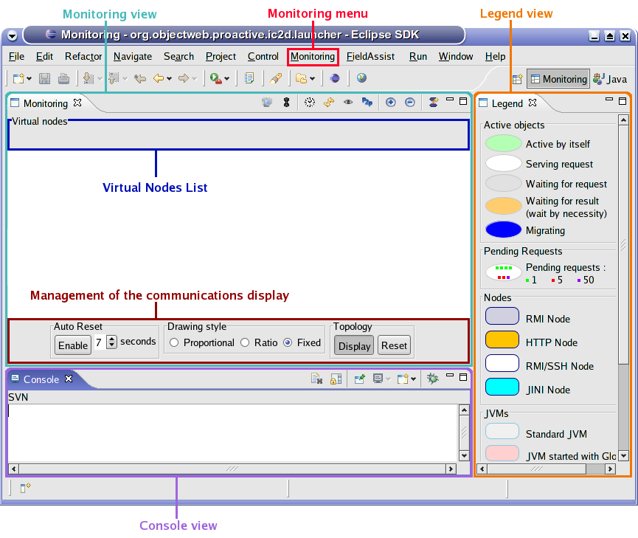Open the run button dropdown arrow

(227, 79)
